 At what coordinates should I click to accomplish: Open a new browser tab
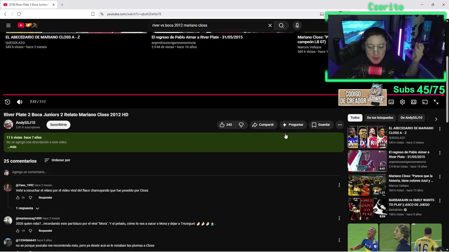pos(62,5)
